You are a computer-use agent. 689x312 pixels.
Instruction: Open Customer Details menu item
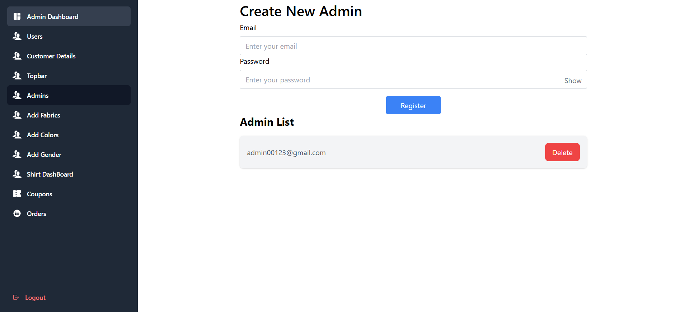51,56
